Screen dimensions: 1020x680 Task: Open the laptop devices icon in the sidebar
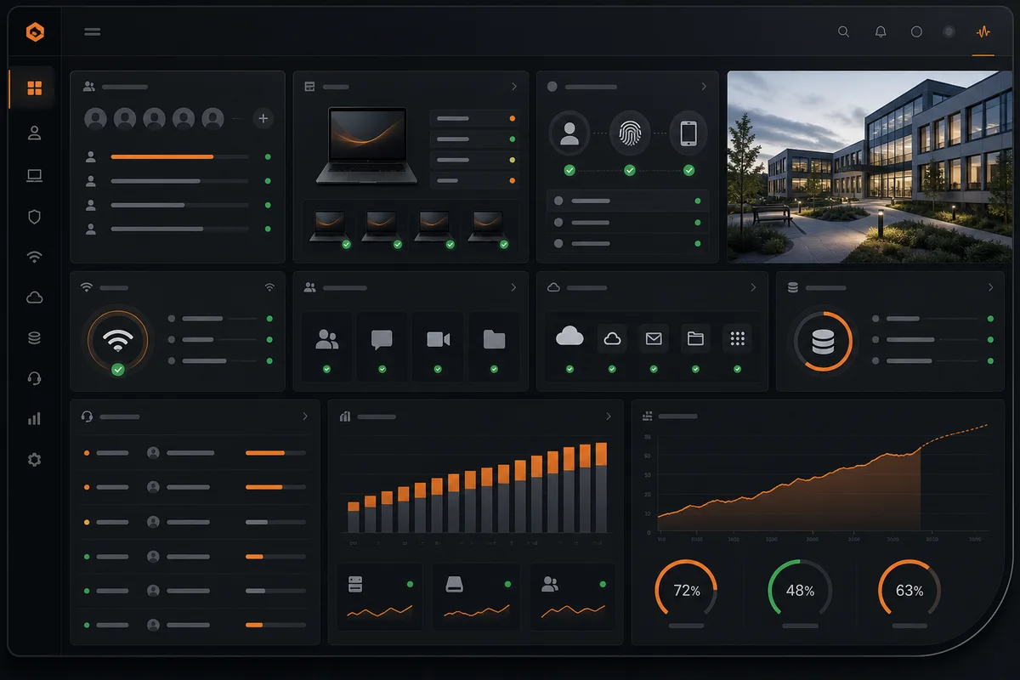34,176
